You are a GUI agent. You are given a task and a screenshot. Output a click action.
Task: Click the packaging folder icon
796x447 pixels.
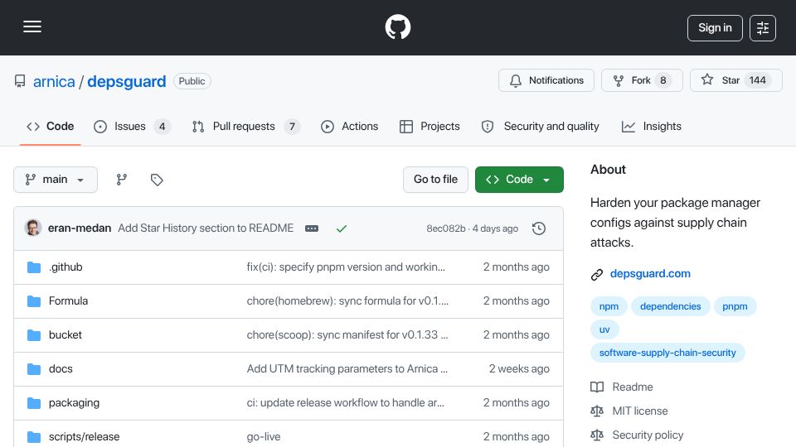click(x=33, y=403)
